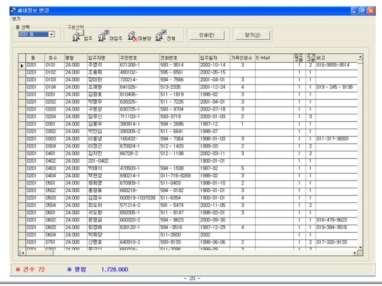Image resolution: width=382 pixels, height=286 pixels.
Task: Click phone number 594 - 1538
Action: pos(179,168)
